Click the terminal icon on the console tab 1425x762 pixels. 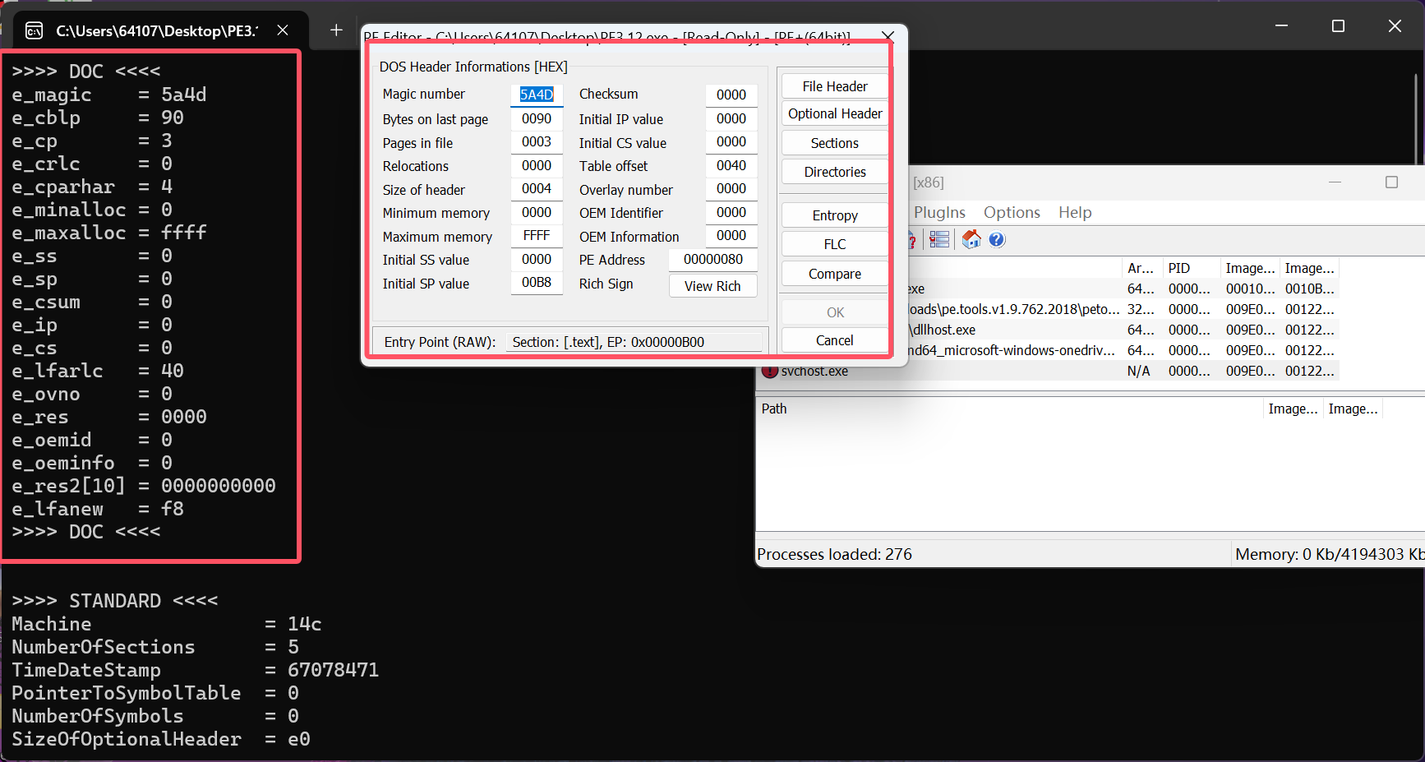[35, 30]
